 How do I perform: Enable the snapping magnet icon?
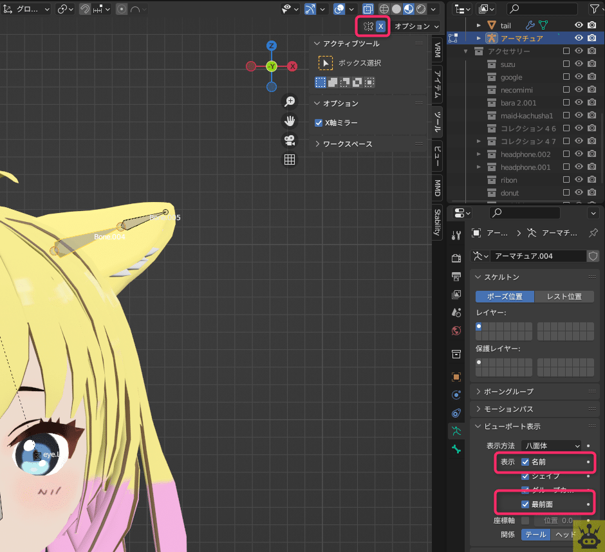pyautogui.click(x=84, y=9)
